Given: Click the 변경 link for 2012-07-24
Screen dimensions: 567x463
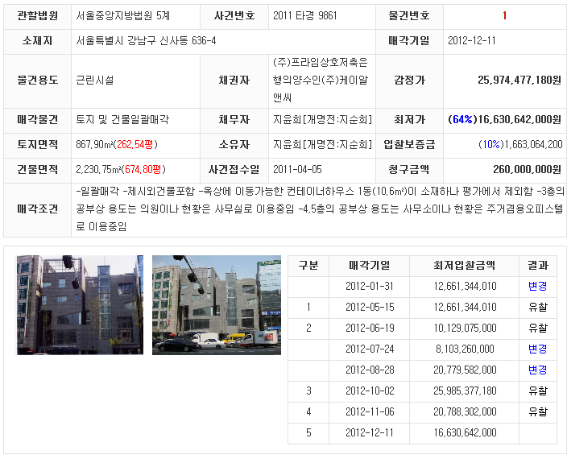Looking at the screenshot, I should point(537,349).
